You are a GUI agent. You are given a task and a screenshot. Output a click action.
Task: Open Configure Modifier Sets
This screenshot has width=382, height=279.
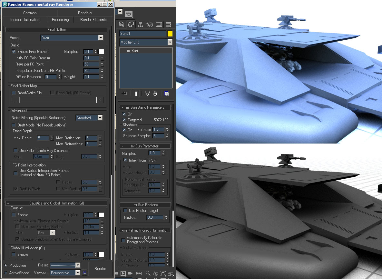tap(166, 93)
